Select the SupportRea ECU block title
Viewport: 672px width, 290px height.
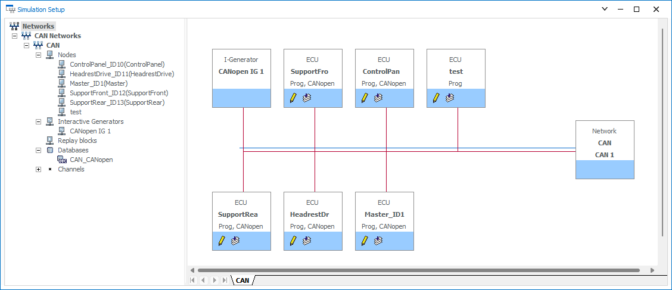point(238,214)
